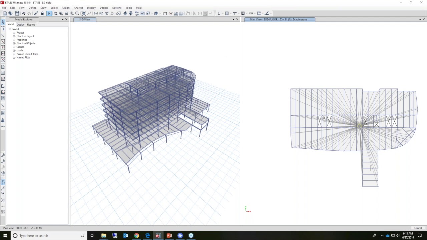Expand the Structural Objects tree node
427x240 pixels.
click(x=14, y=43)
